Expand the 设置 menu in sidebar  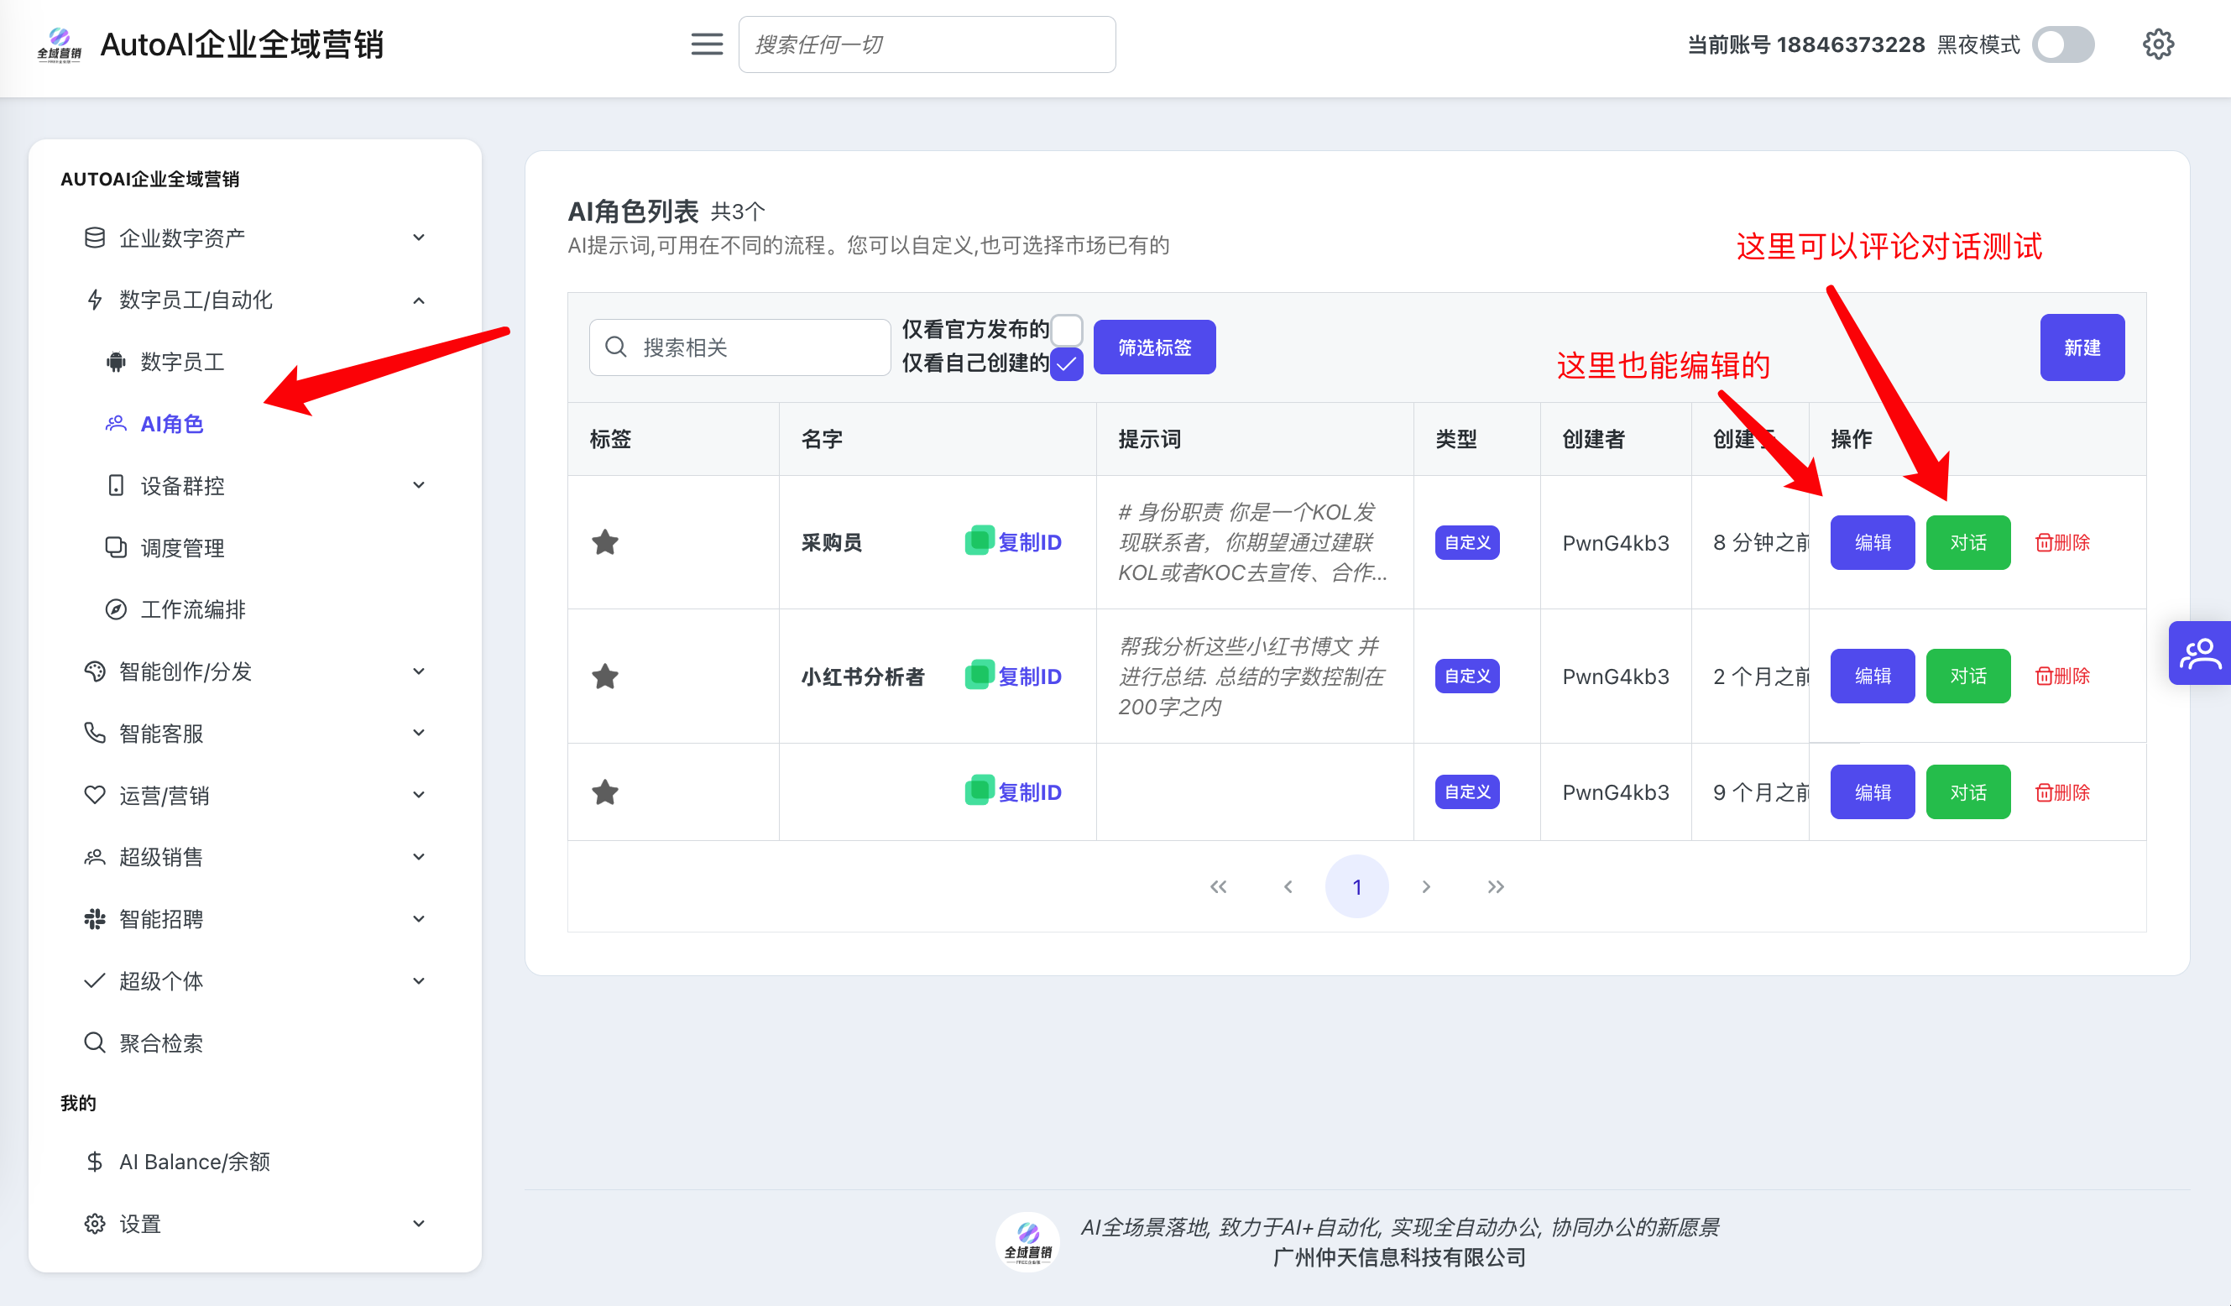(x=255, y=1224)
